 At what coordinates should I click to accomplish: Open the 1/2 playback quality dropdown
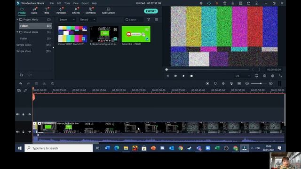pyautogui.click(x=243, y=76)
